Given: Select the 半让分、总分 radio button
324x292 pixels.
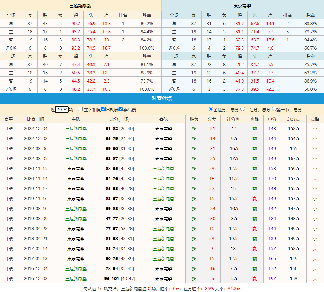Looking at the screenshot, I should [243, 109].
